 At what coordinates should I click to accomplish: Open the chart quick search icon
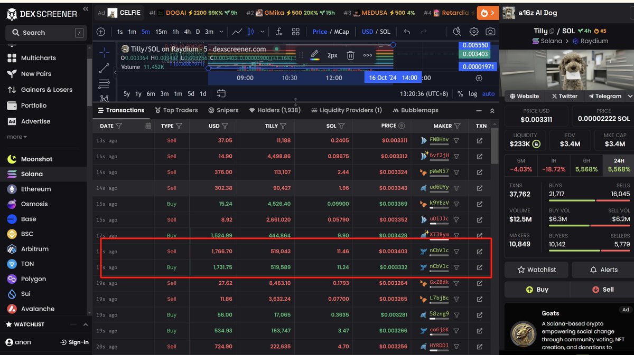pos(457,32)
